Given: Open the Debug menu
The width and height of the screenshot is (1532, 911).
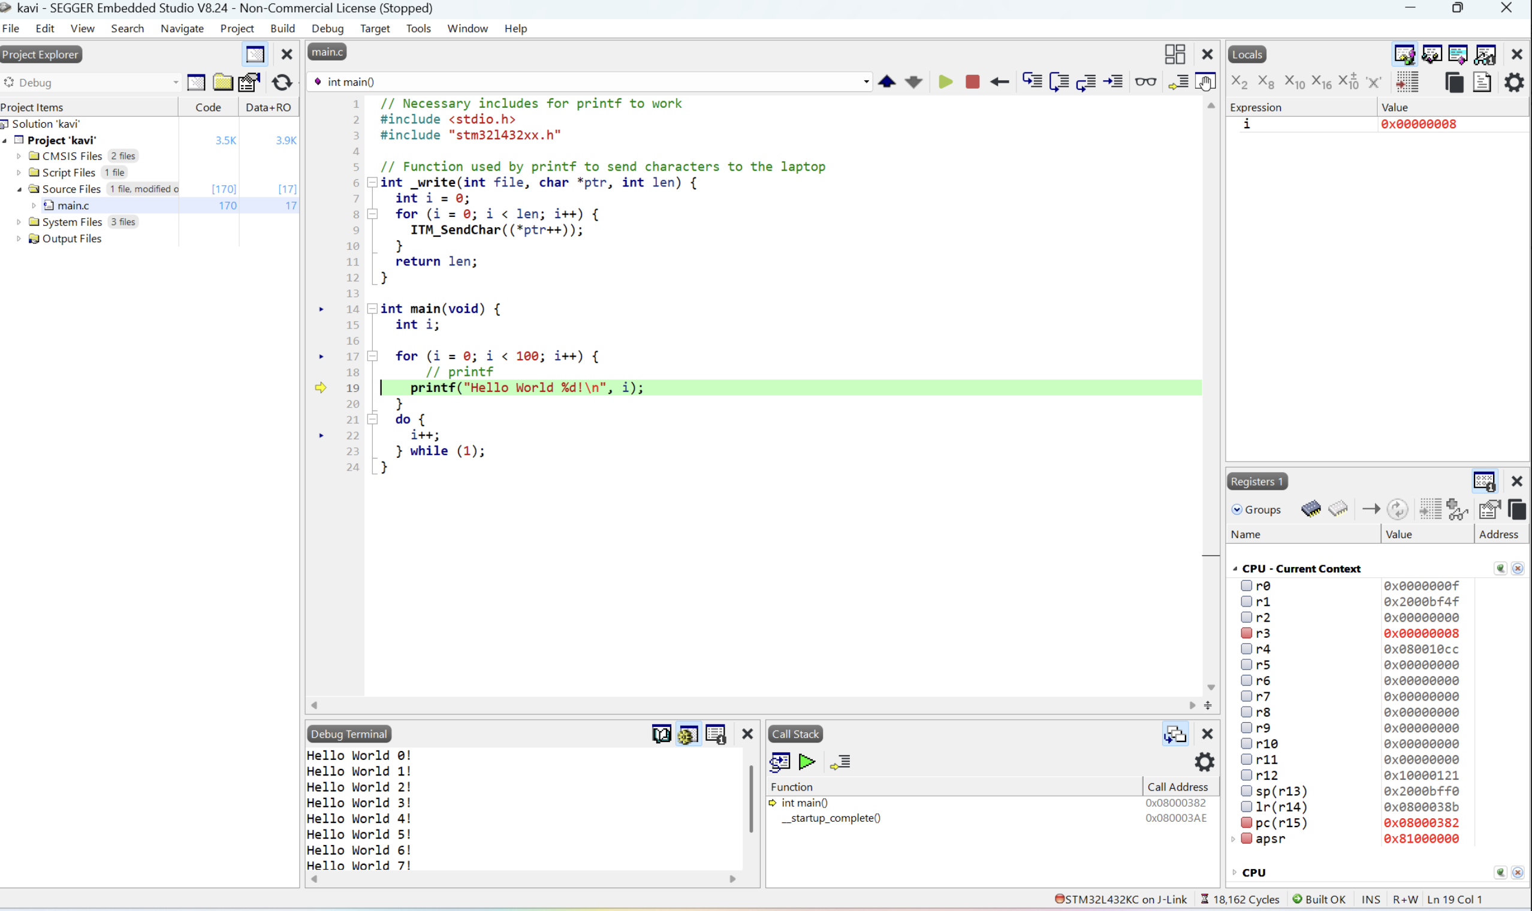Looking at the screenshot, I should coord(327,28).
